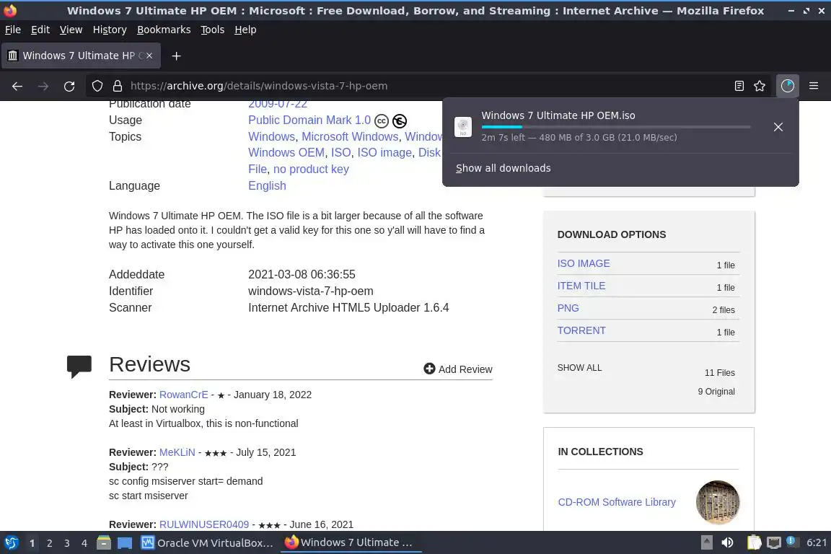This screenshot has height=554, width=831.
Task: Click the Windows 7 Ultimate HP OEM.iso download entry
Action: pyautogui.click(x=620, y=127)
